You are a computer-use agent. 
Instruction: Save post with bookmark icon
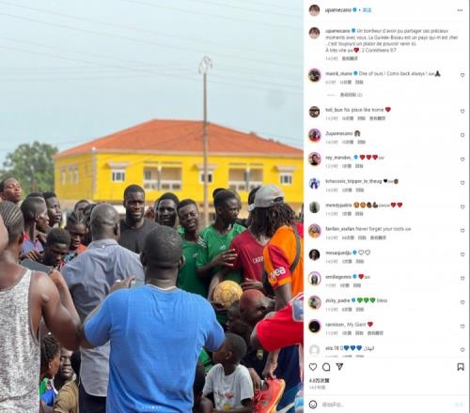(x=461, y=367)
